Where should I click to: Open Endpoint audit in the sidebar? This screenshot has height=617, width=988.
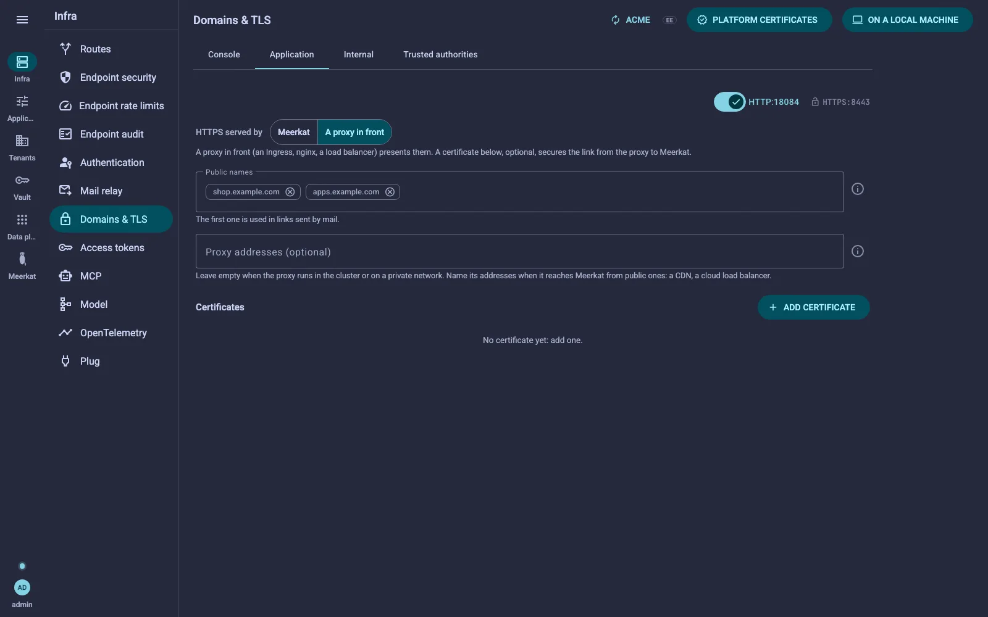[111, 134]
